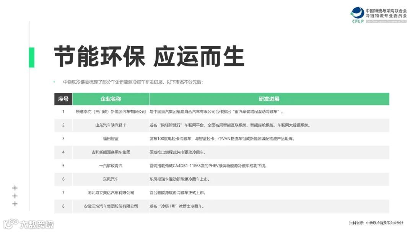Image resolution: width=413 pixels, height=232 pixels.
Task: Select company cell 锐意泰克（三门峡）新能源汽车有限公司
Action: click(x=111, y=112)
